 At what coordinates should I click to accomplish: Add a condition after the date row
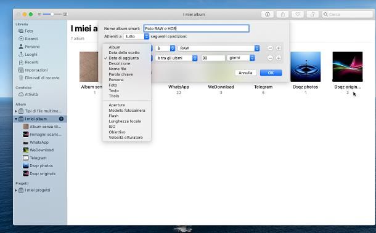tap(279, 58)
